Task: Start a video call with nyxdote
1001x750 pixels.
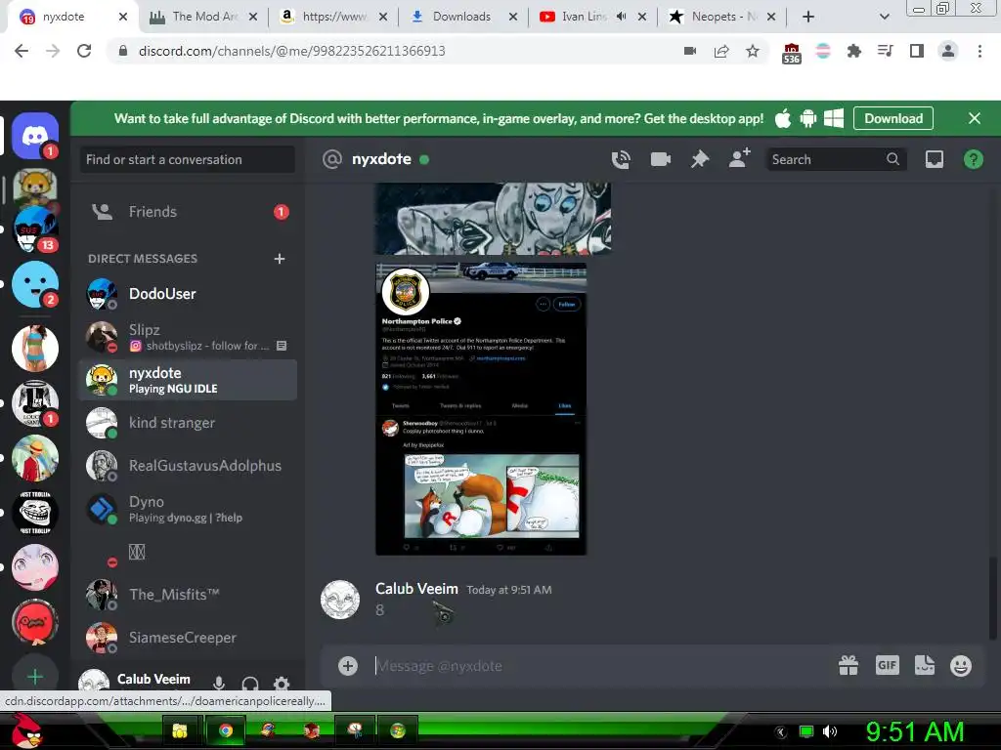Action: [660, 159]
